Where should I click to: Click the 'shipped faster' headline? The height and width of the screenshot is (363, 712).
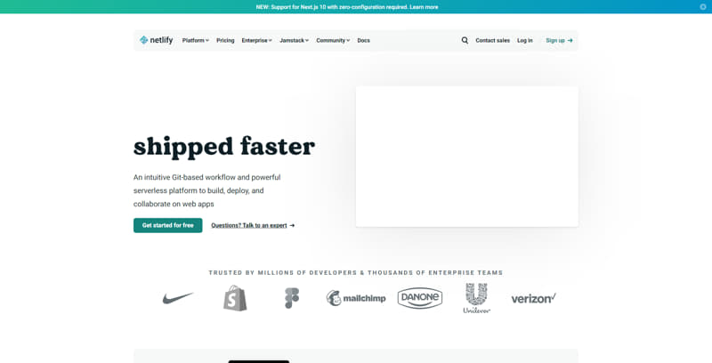pos(224,147)
